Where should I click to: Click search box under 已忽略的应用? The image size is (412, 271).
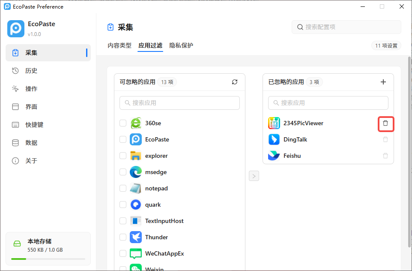click(x=328, y=103)
